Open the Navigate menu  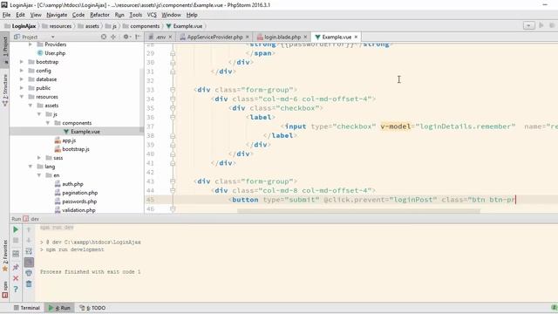(x=57, y=15)
